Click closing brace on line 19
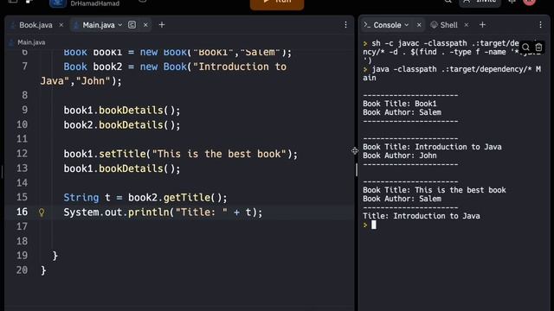Image resolution: width=554 pixels, height=311 pixels. point(55,256)
